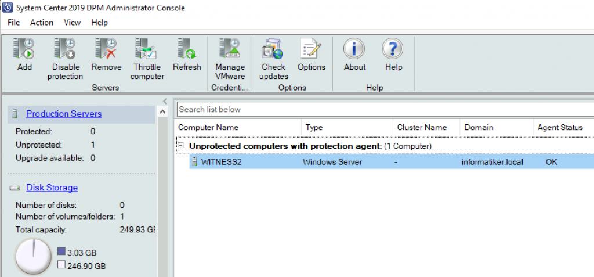Image resolution: width=594 pixels, height=277 pixels.
Task: Select the Disable protection icon
Action: click(x=65, y=49)
